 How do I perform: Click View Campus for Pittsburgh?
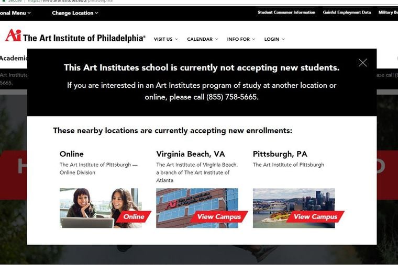click(315, 216)
